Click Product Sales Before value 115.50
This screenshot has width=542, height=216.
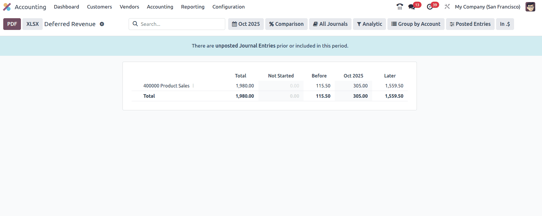(323, 86)
